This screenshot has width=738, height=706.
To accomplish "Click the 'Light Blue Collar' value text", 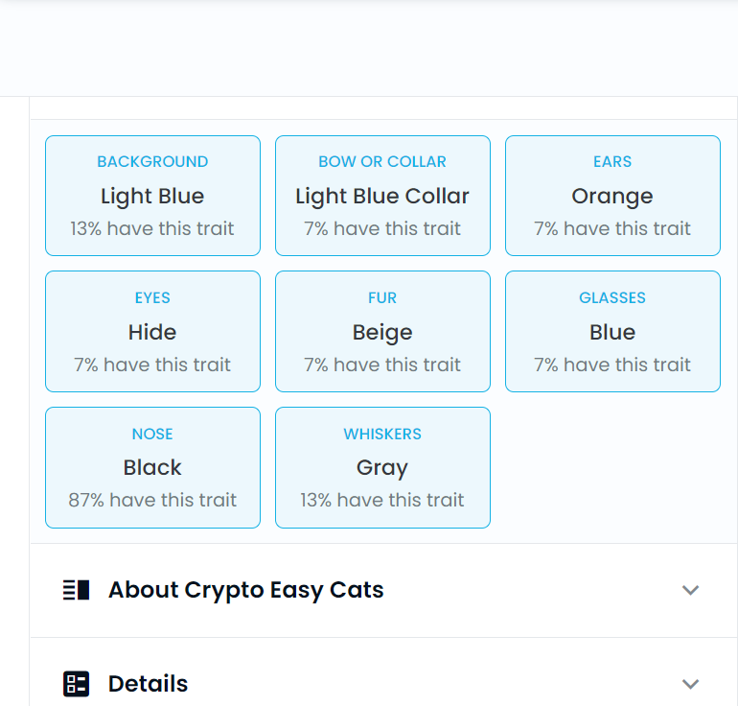I will (x=382, y=196).
